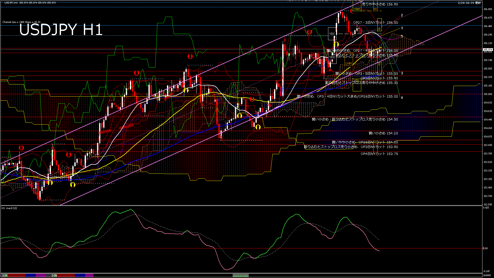Click the 2/26 06:09 更新 timestamp
Viewport: 494px width, 278px height.
[x=469, y=3]
